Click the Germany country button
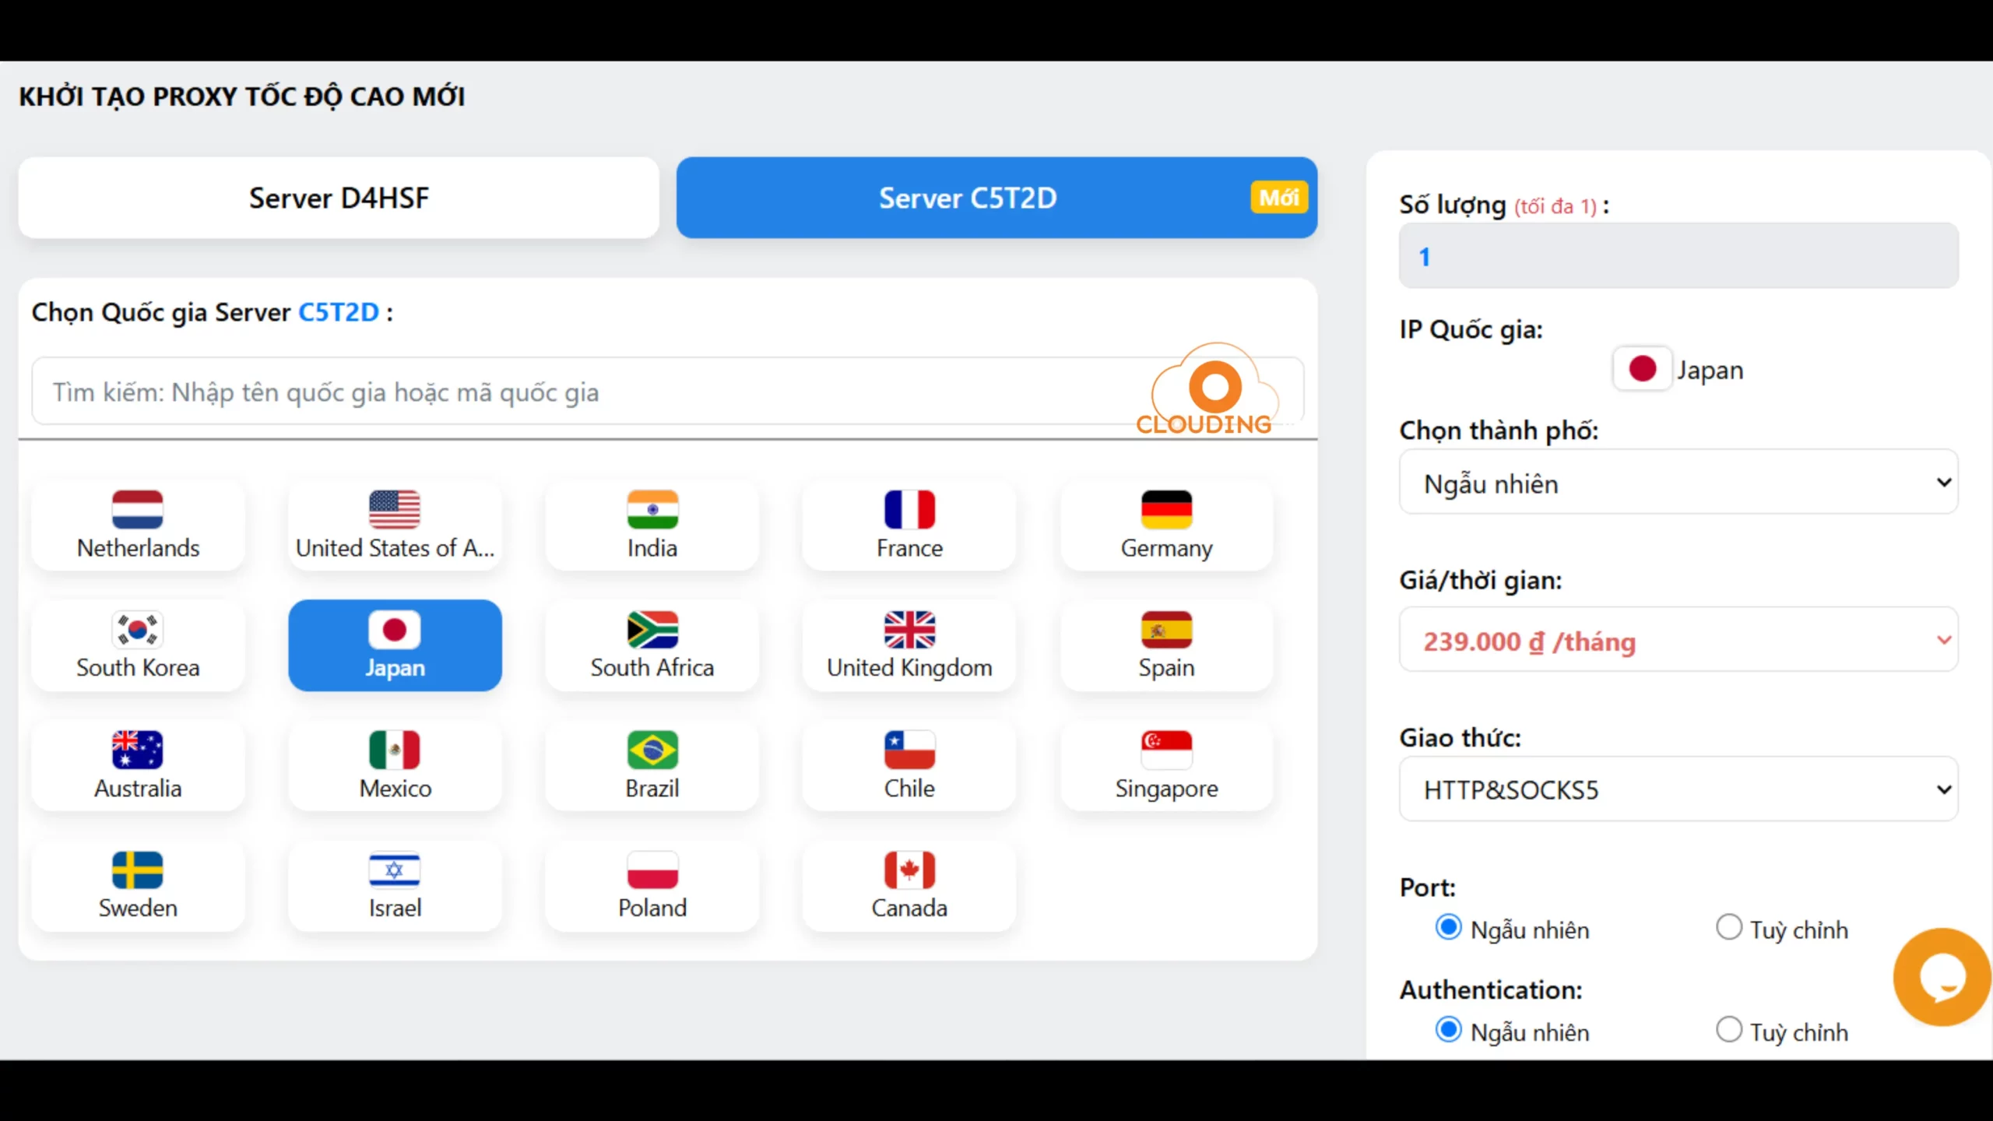 pyautogui.click(x=1165, y=525)
